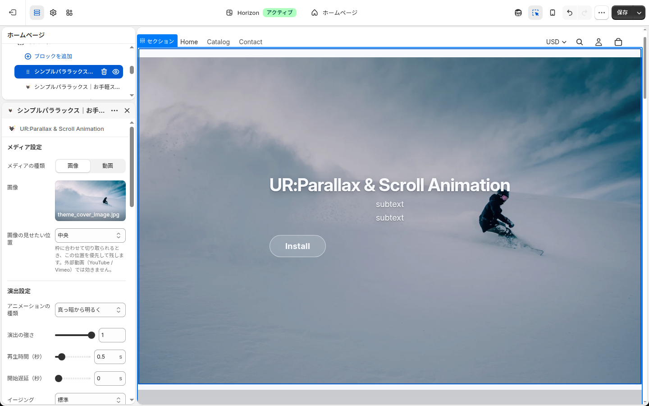649x406 pixels.
Task: Select 画像 as the media type
Action: (x=73, y=166)
